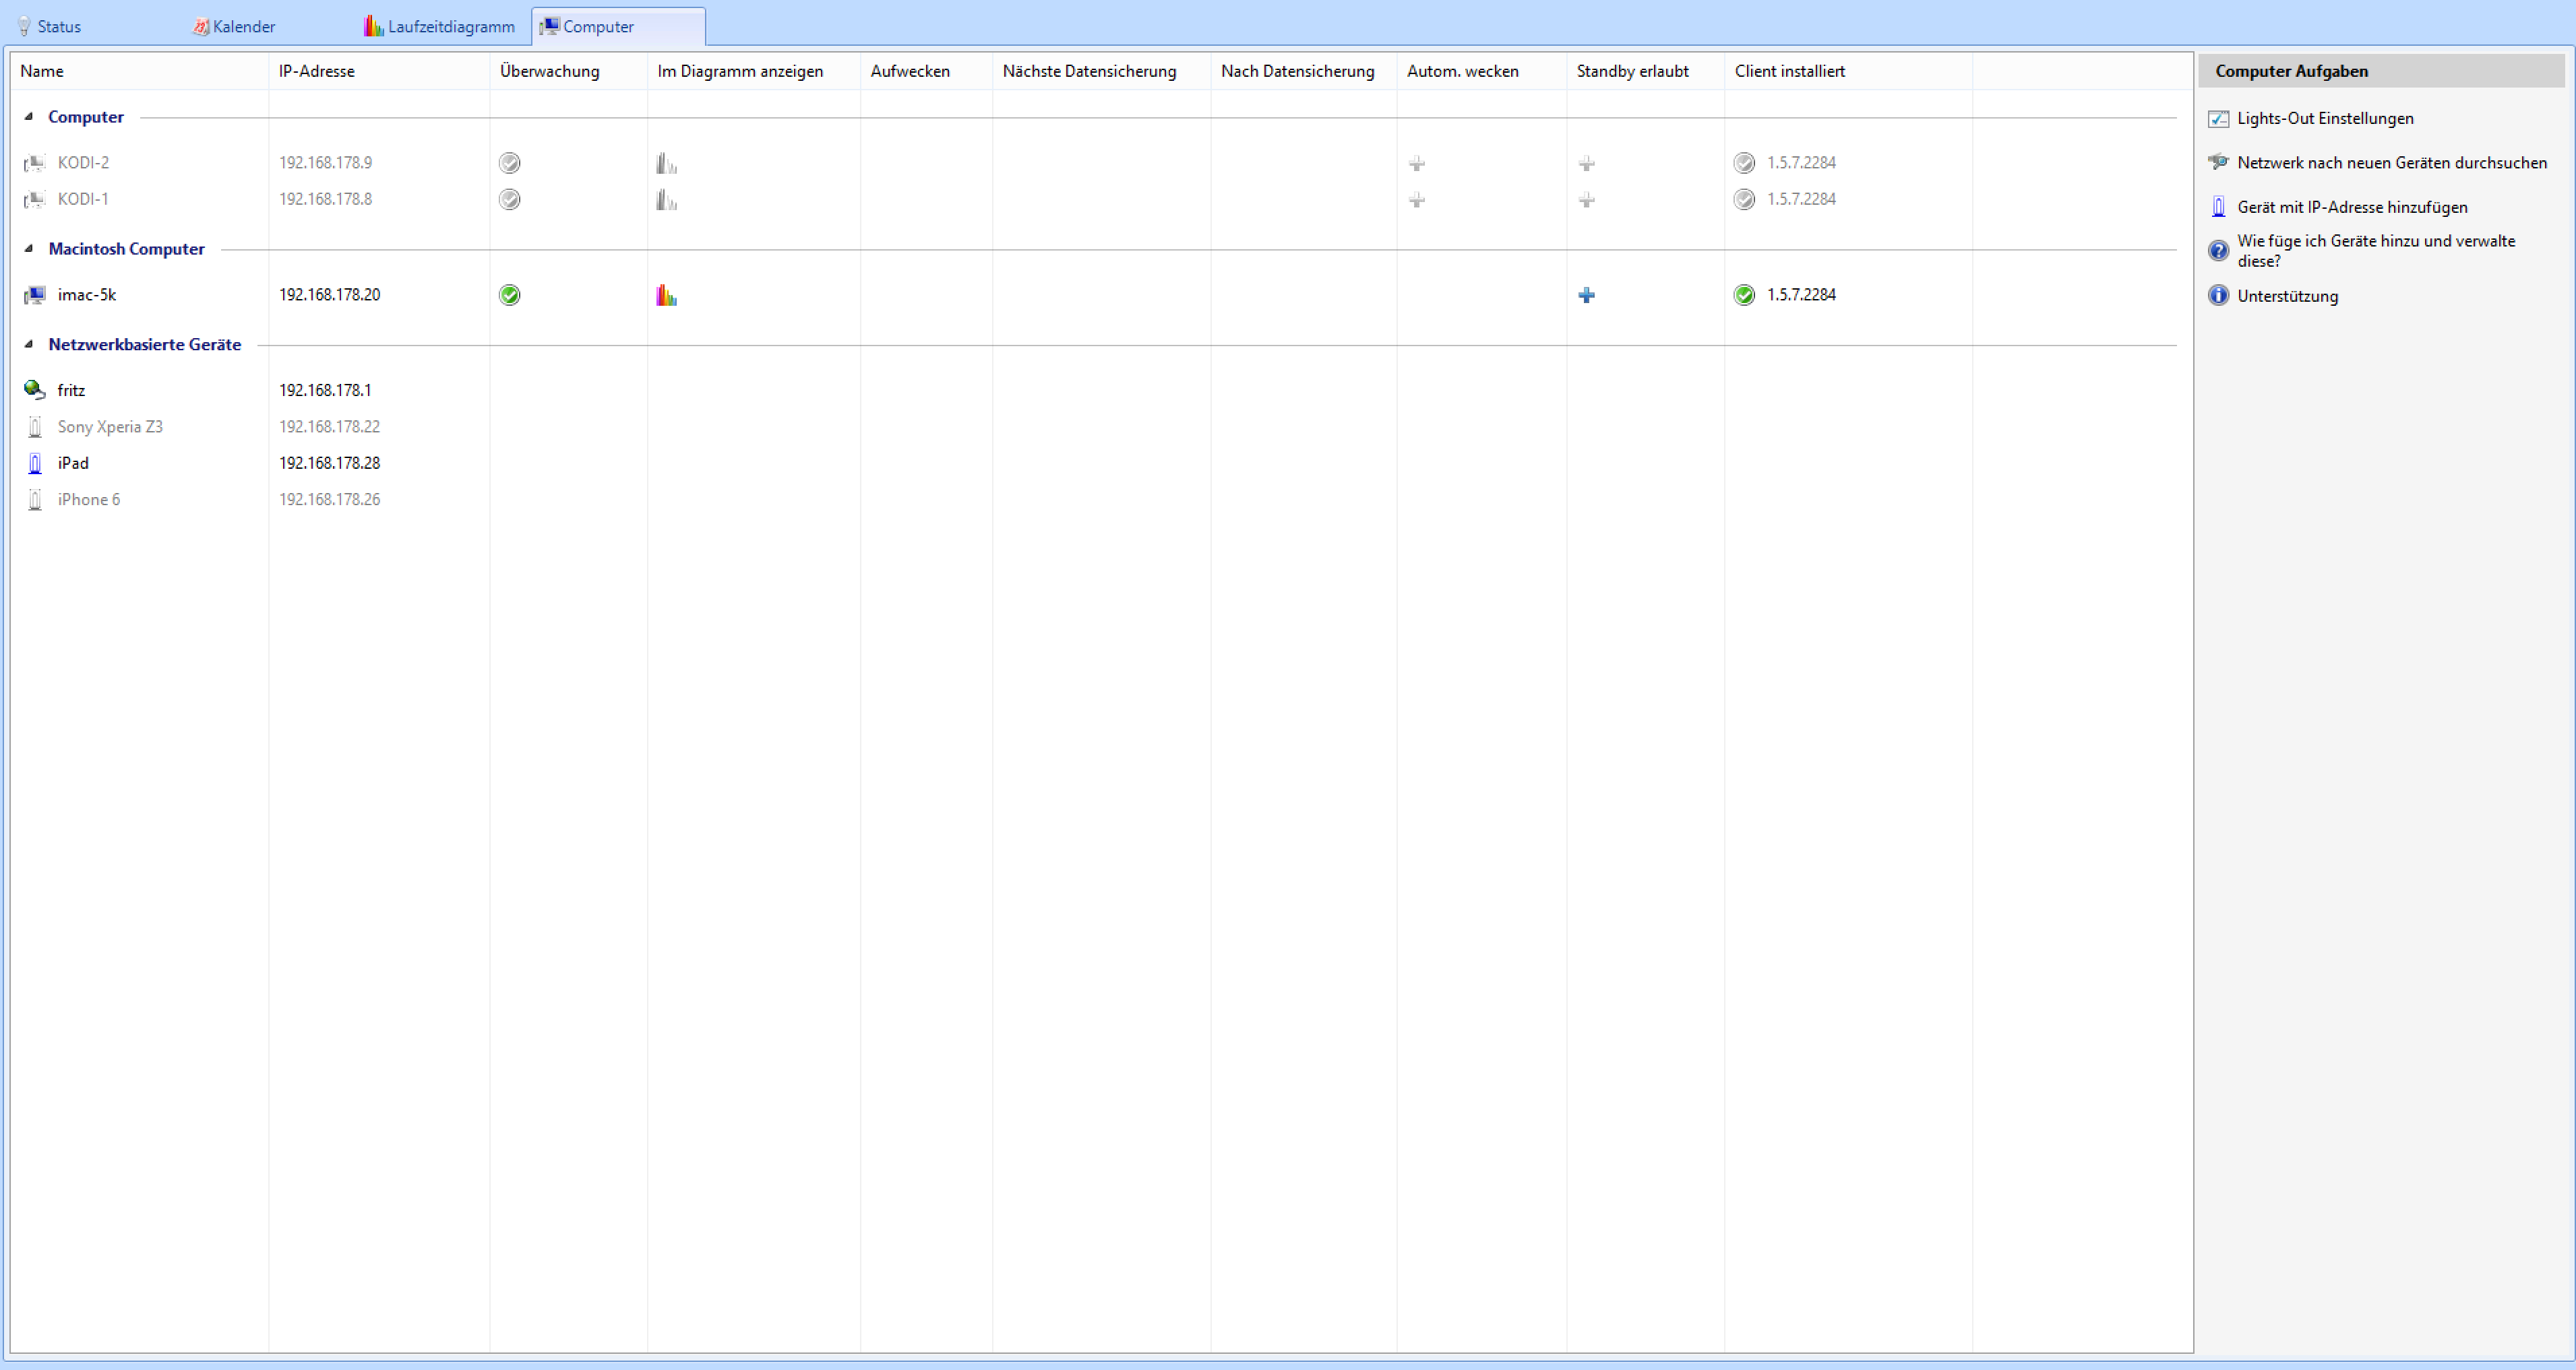Image resolution: width=2576 pixels, height=1370 pixels.
Task: Click the Lights-Out Einstellungen checkmark icon
Action: click(2218, 119)
